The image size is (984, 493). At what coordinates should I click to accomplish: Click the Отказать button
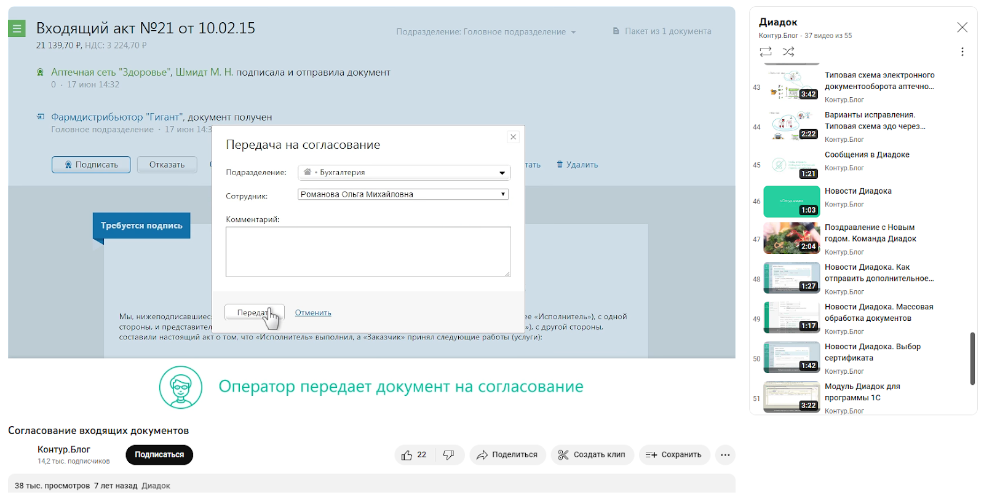(x=167, y=165)
